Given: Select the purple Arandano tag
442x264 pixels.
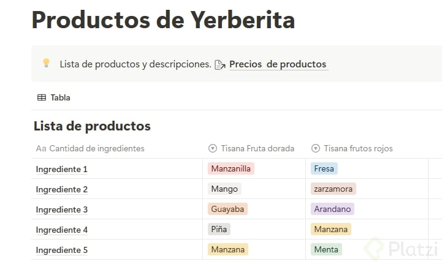Looking at the screenshot, I should coord(332,209).
